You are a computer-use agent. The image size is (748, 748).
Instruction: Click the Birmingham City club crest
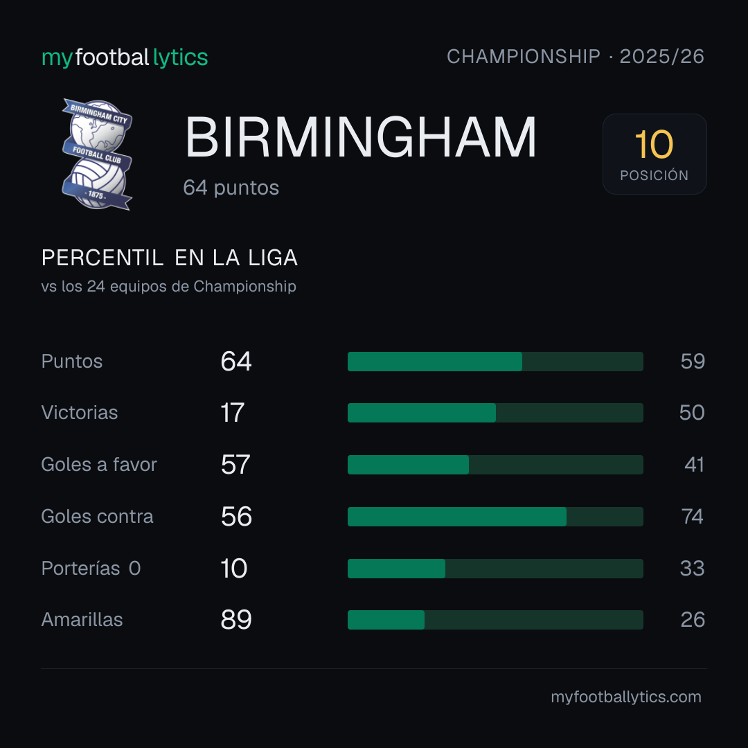click(x=98, y=154)
